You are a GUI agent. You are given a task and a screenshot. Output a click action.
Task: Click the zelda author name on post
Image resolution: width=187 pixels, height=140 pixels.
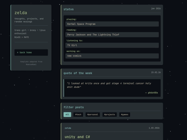tap(68, 128)
